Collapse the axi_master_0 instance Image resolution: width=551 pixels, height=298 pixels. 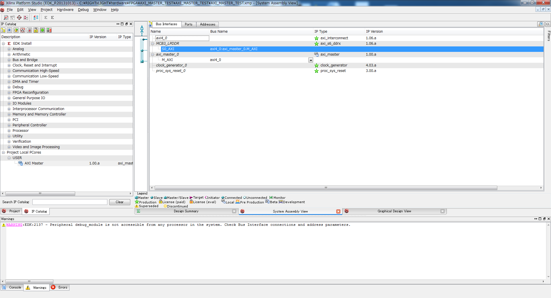pos(153,54)
